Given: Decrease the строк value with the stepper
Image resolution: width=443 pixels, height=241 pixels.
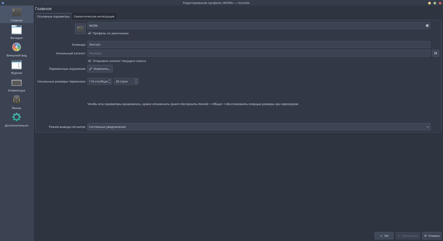Looking at the screenshot, I should pyautogui.click(x=136, y=83).
